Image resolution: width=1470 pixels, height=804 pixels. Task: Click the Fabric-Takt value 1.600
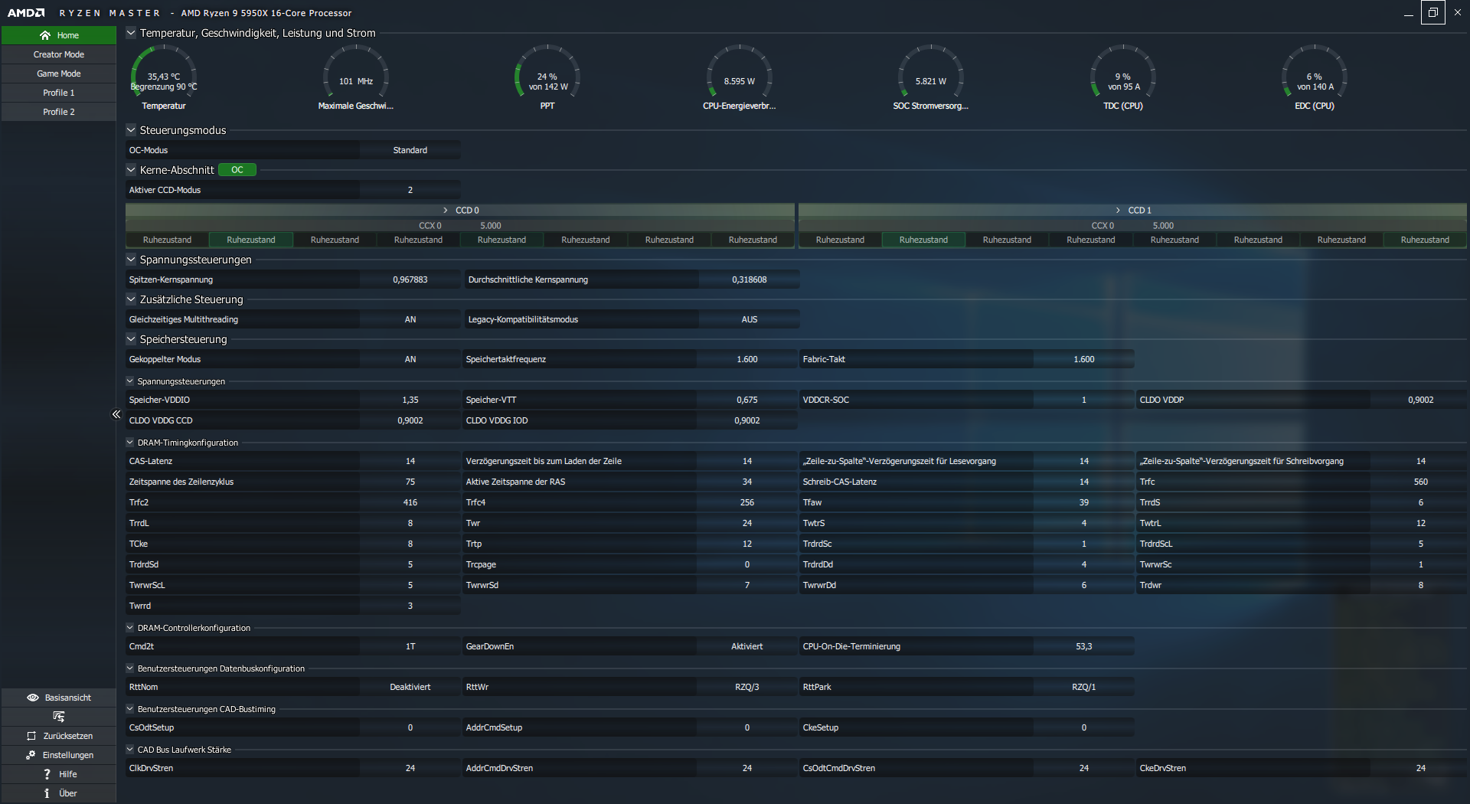click(1084, 359)
